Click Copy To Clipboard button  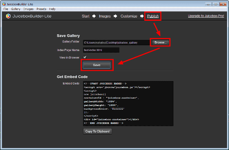pos(97,131)
